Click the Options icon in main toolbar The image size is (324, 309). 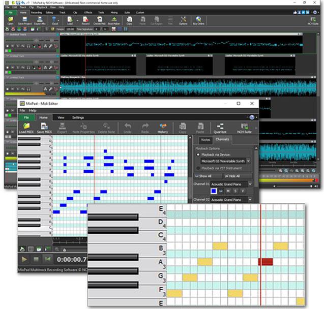point(183,21)
